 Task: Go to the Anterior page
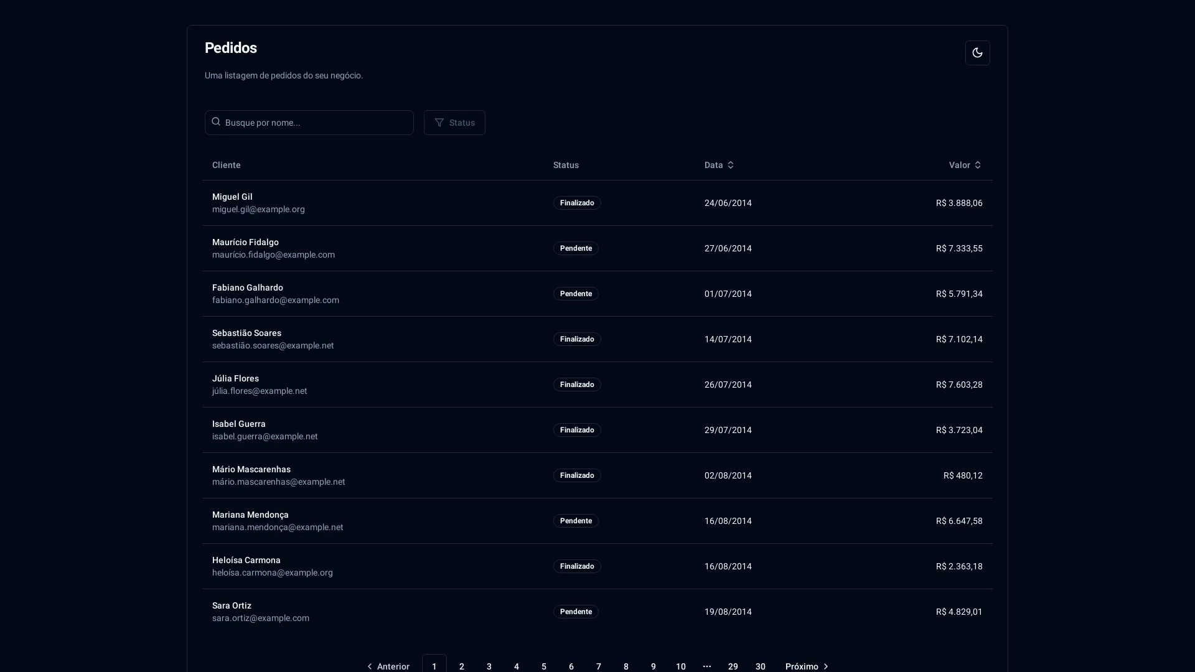click(387, 666)
